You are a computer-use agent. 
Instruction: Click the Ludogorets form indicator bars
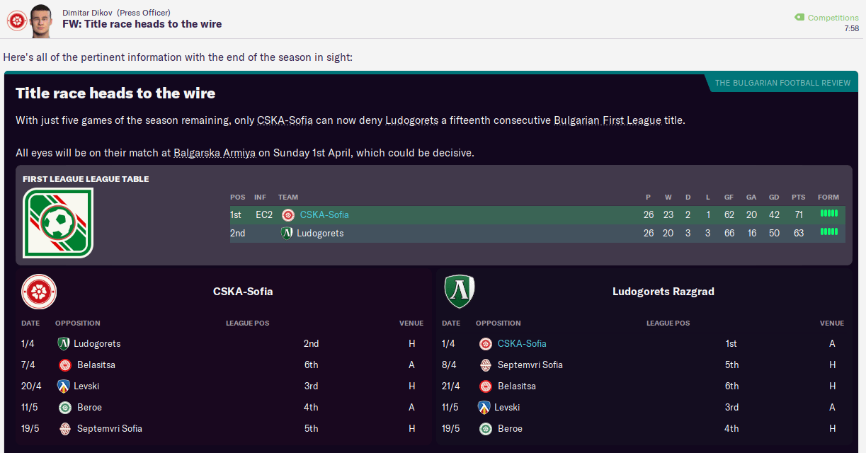tap(828, 232)
